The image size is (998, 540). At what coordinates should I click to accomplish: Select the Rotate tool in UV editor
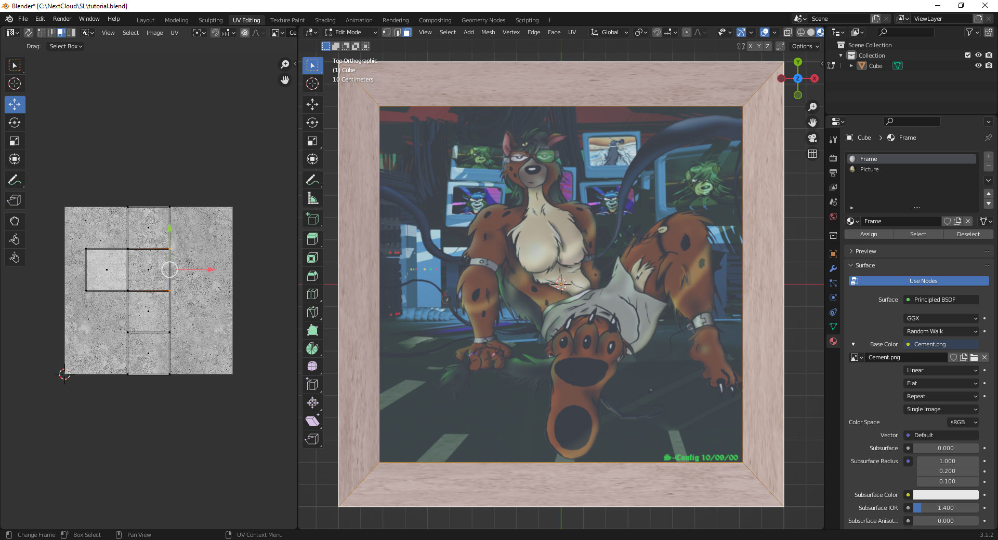pos(15,123)
